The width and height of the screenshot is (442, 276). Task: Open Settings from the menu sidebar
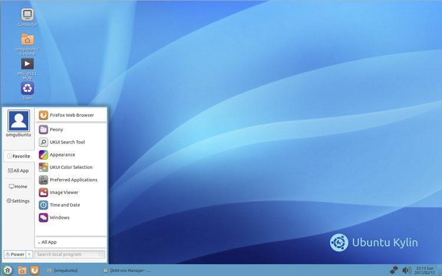(x=18, y=201)
